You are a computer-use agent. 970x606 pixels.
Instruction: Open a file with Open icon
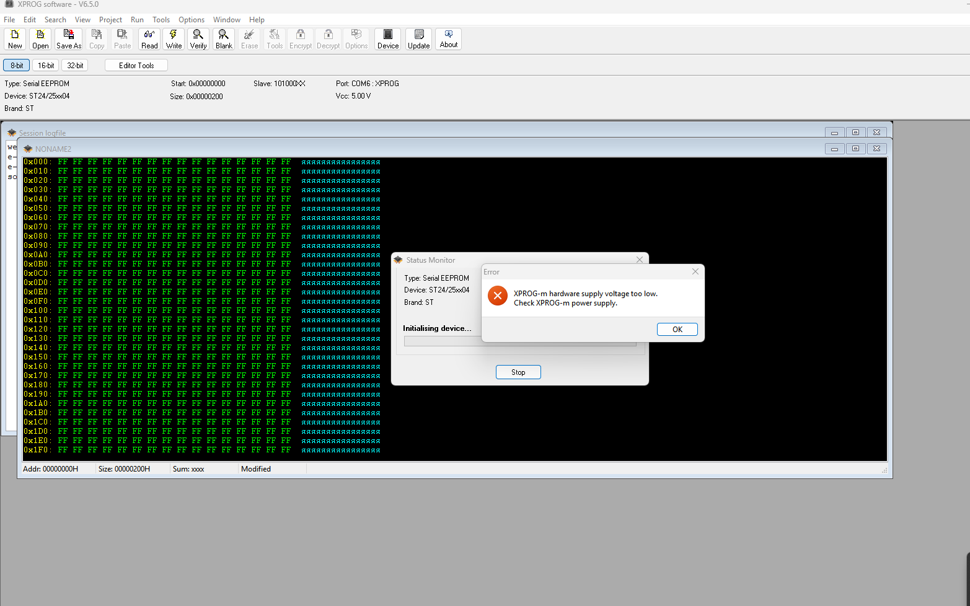40,39
